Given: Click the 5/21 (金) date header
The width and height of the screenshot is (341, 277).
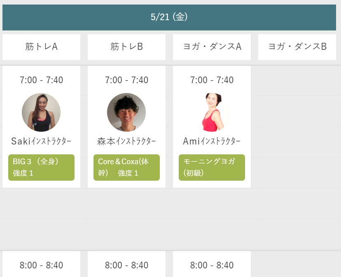Looking at the screenshot, I should pos(169,17).
